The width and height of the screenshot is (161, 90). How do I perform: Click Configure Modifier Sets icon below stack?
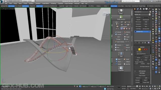point(149,43)
